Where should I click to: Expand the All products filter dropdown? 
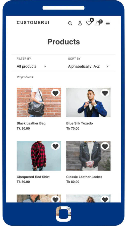(x=32, y=66)
